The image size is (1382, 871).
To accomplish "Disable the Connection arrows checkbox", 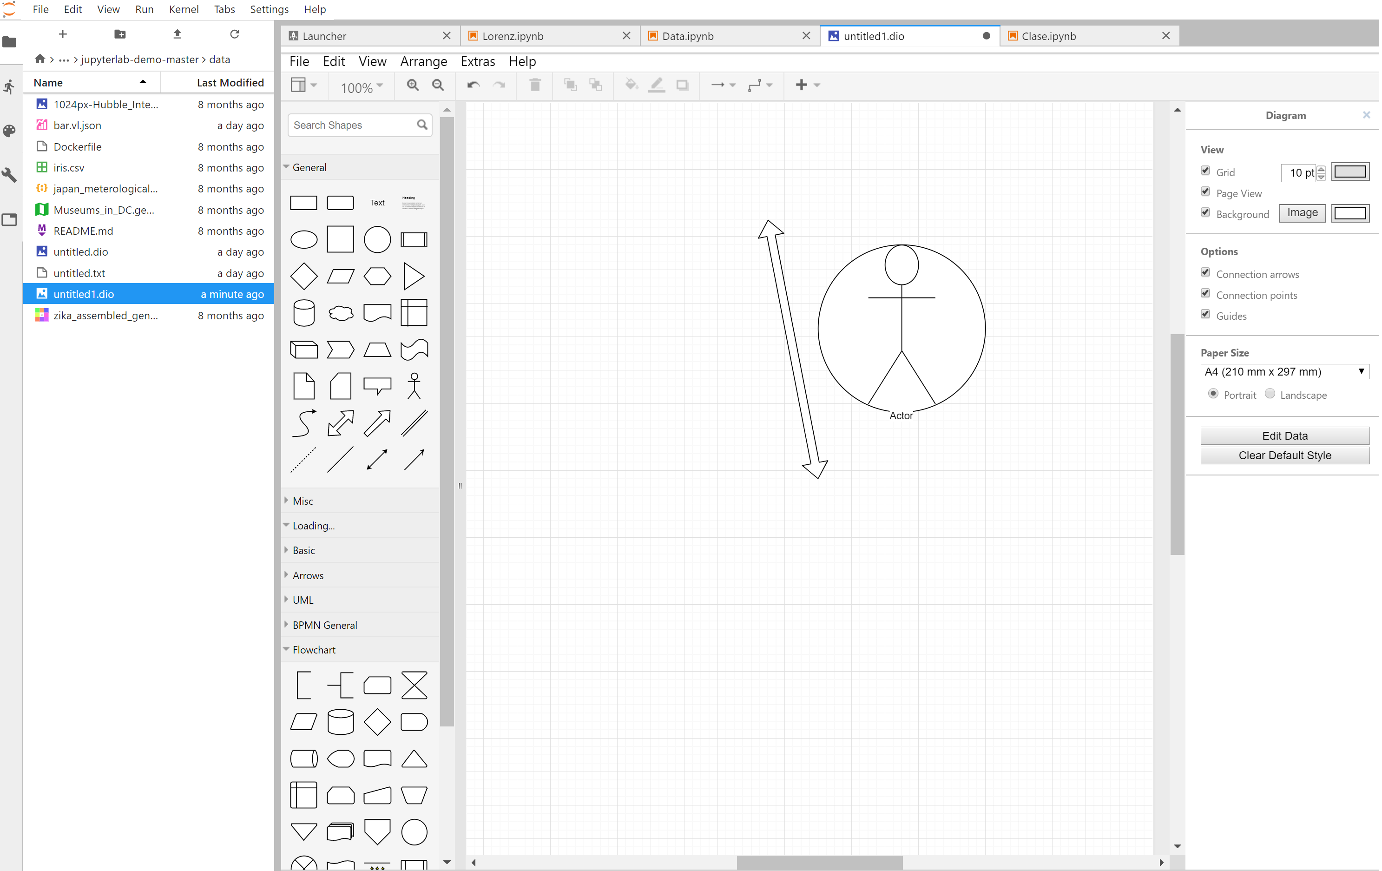I will coord(1205,273).
